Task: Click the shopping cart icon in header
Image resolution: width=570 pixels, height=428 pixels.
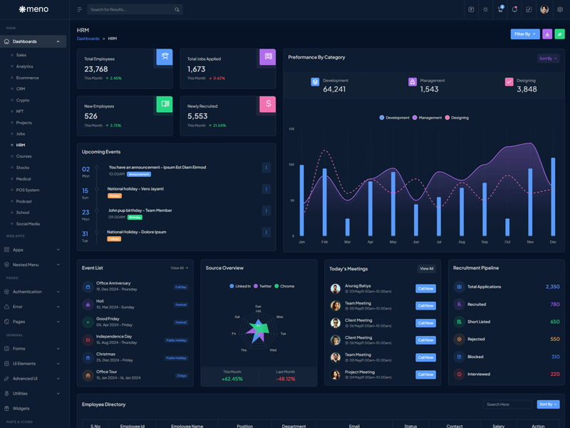Action: (x=500, y=10)
